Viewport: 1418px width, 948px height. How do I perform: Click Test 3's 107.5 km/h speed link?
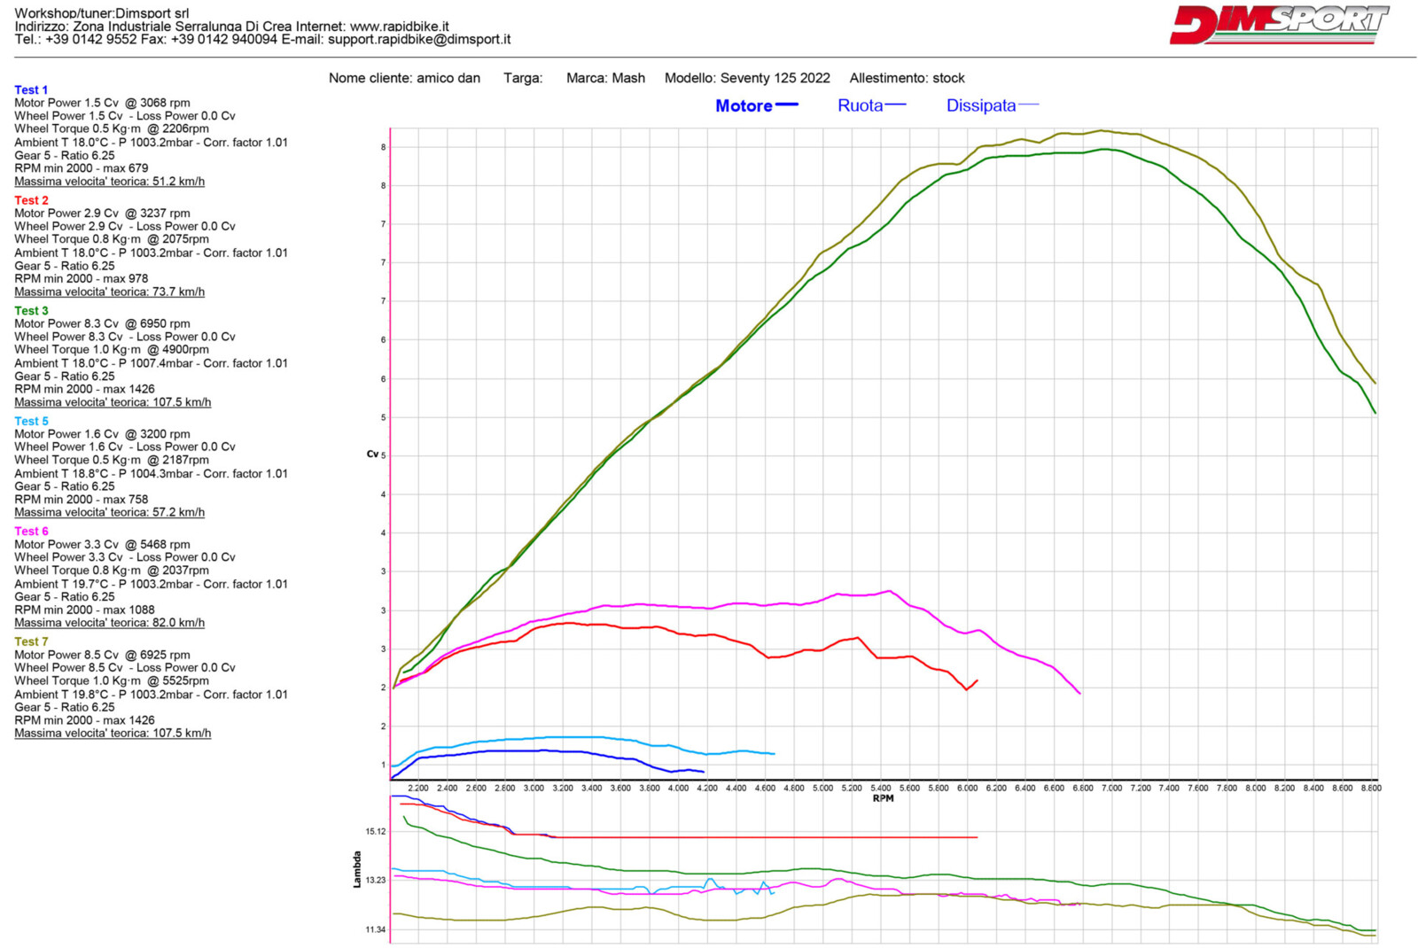tap(113, 402)
